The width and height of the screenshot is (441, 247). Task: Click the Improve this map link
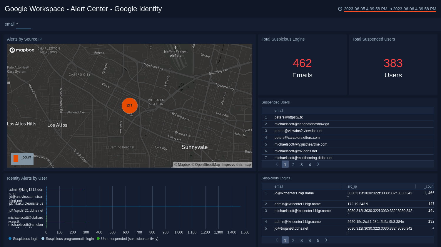coord(236,164)
